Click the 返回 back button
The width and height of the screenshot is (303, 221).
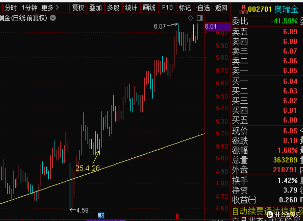click(221, 8)
